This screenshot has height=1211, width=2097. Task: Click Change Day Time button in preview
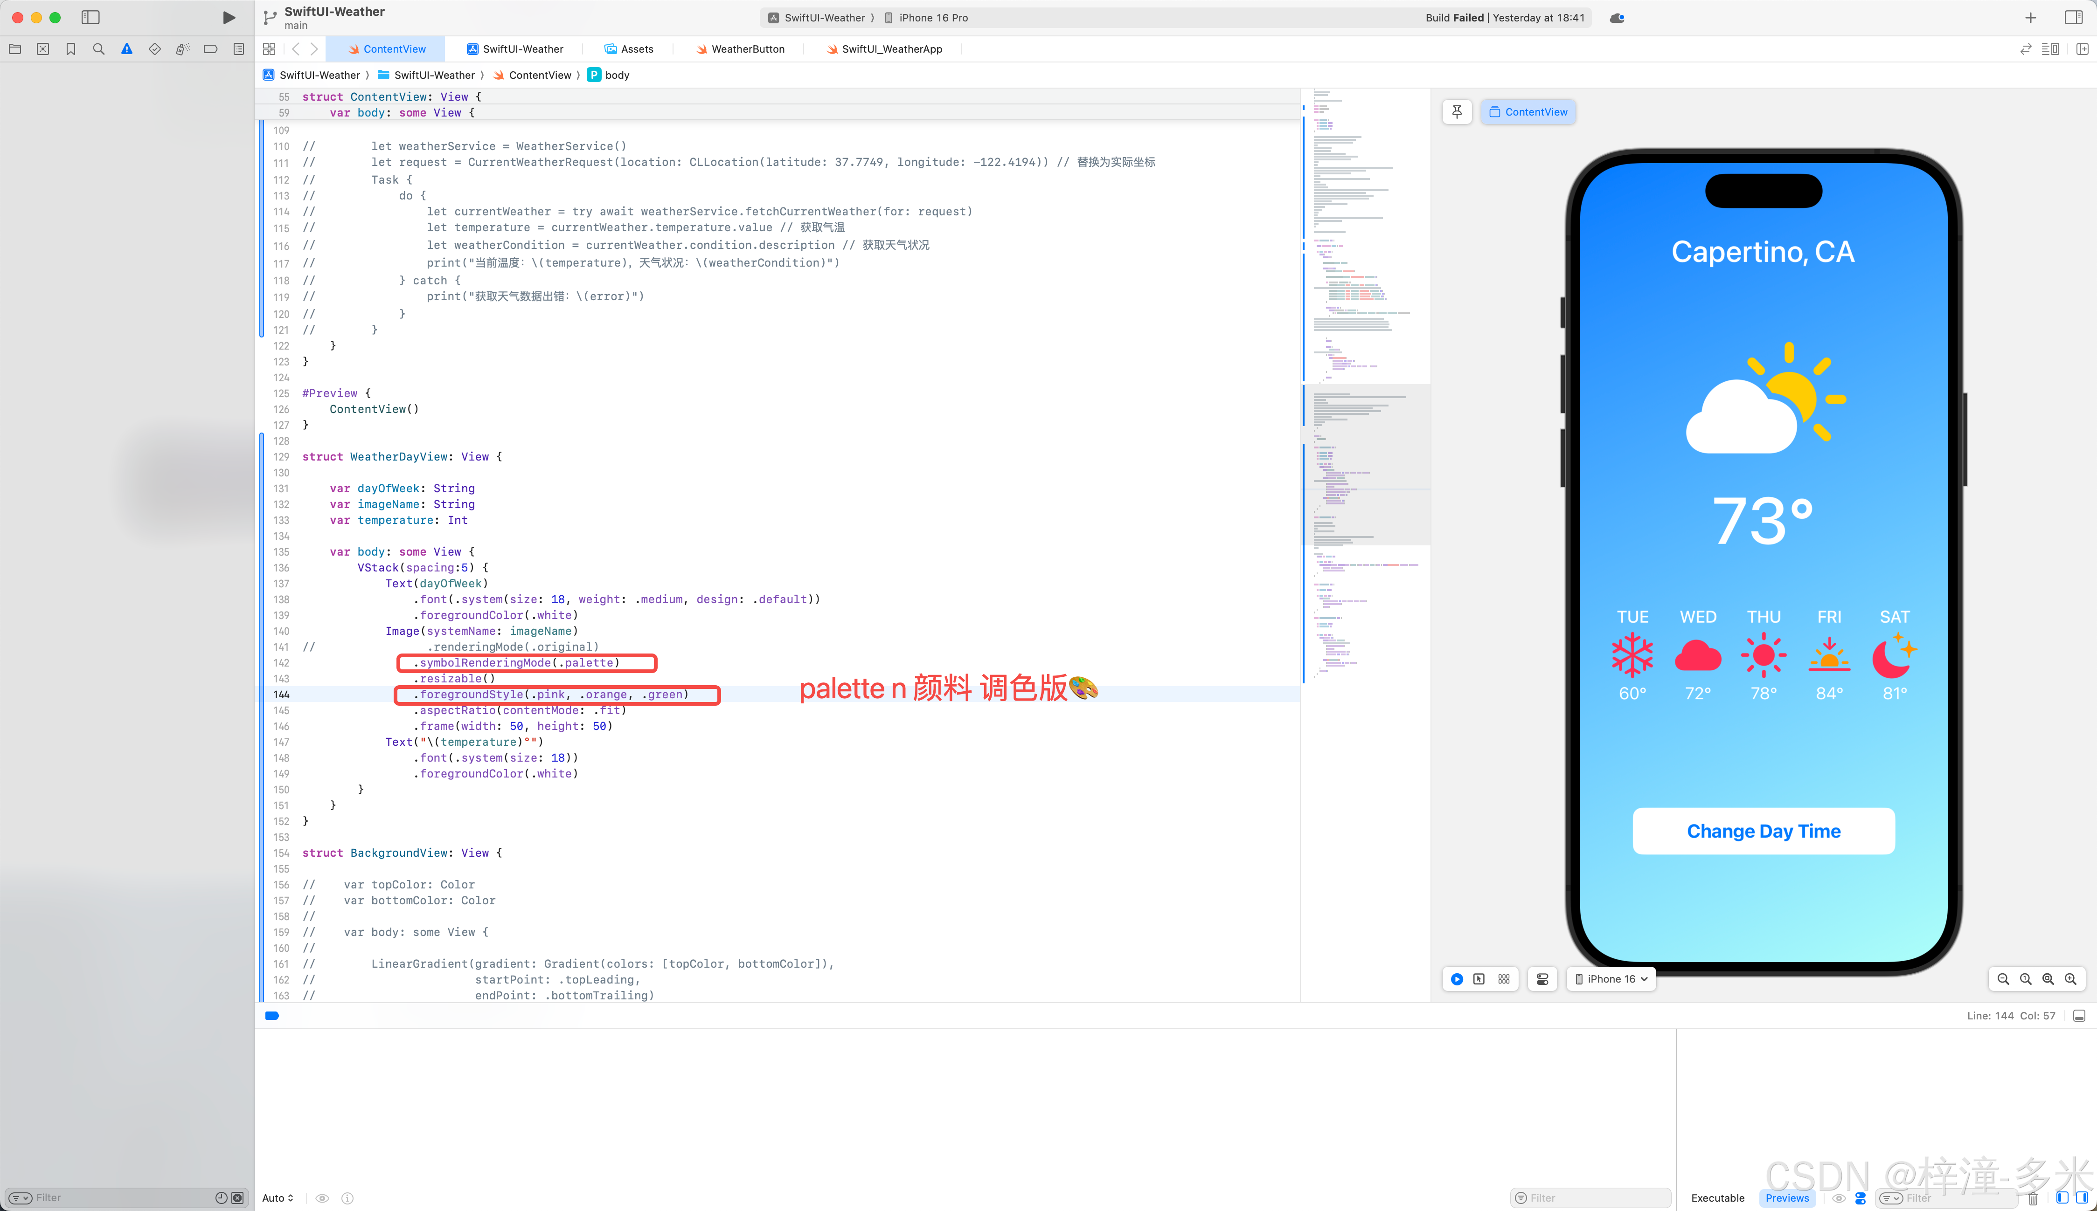coord(1764,831)
